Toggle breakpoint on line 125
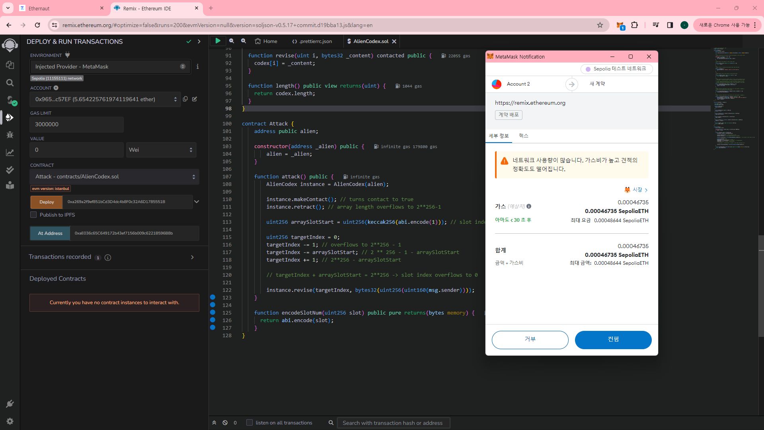This screenshot has height=430, width=764. click(x=212, y=313)
